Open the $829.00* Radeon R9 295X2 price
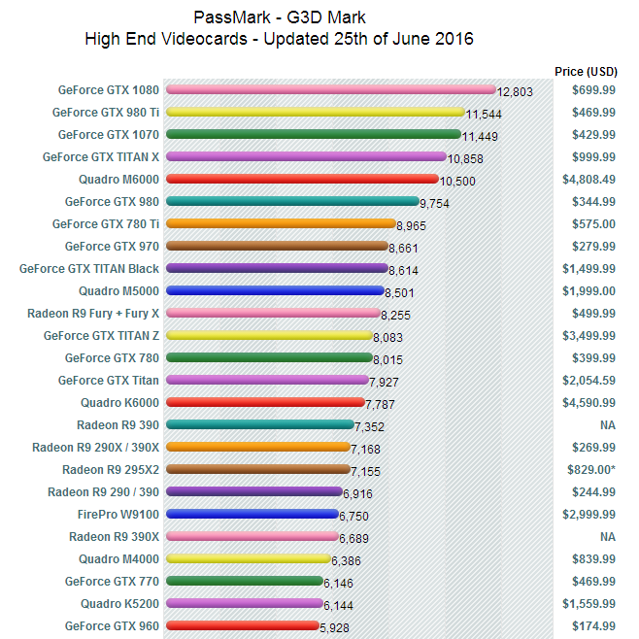This screenshot has height=639, width=639. (x=591, y=470)
